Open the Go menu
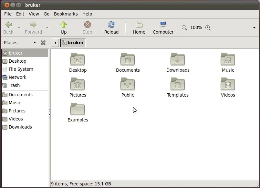Screen dimensions: 260x188 [47, 14]
